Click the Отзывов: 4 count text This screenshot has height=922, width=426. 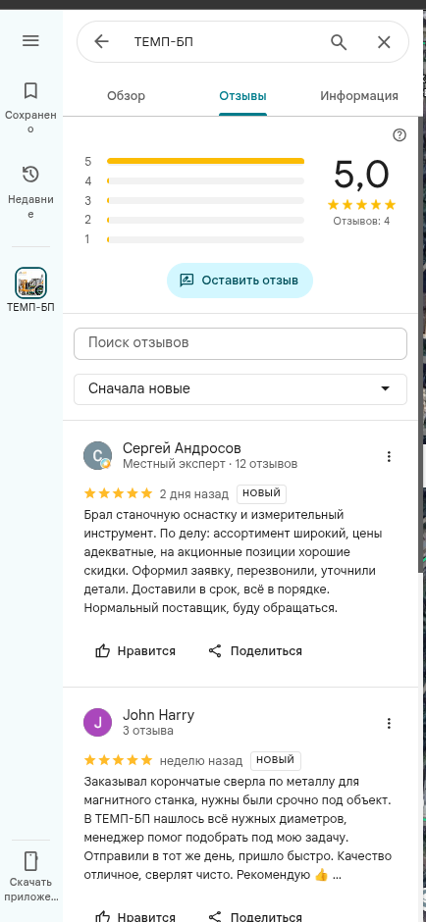(x=361, y=222)
